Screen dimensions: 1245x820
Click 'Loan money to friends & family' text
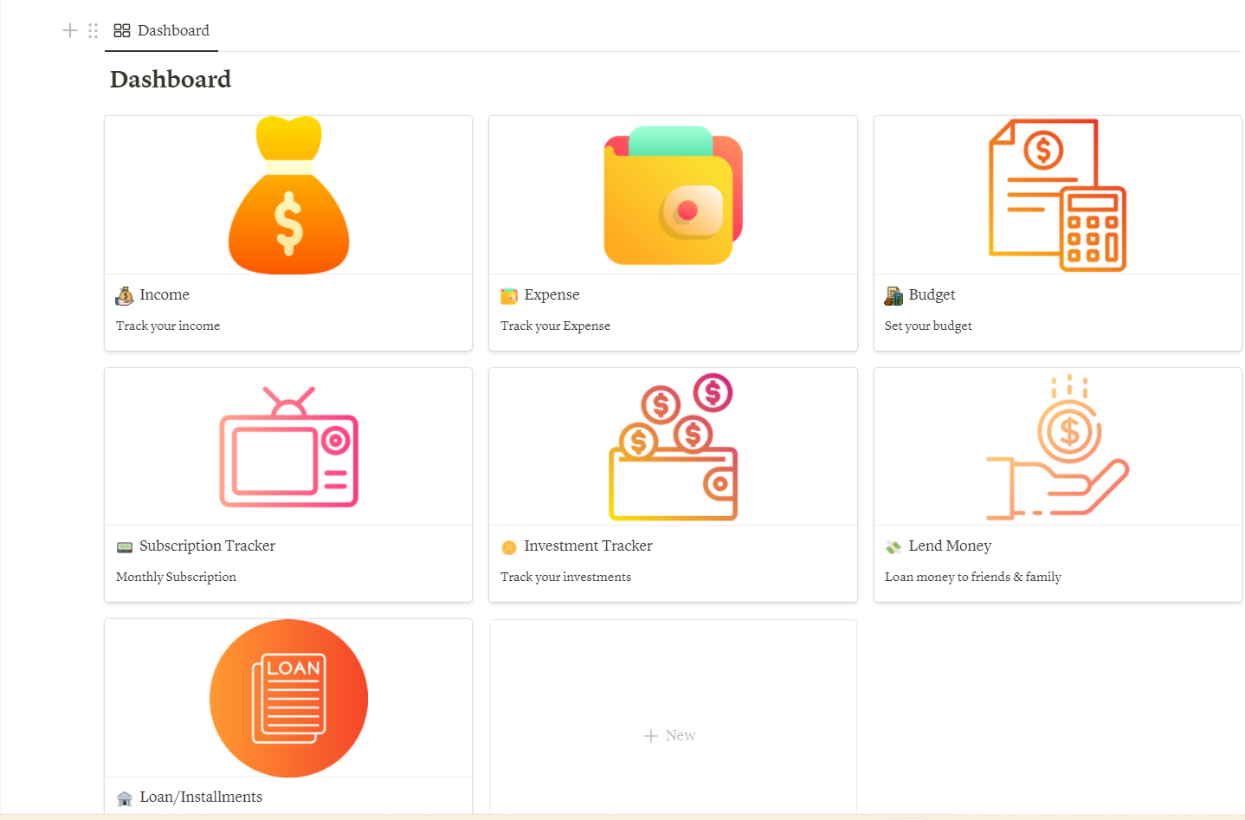coord(973,577)
